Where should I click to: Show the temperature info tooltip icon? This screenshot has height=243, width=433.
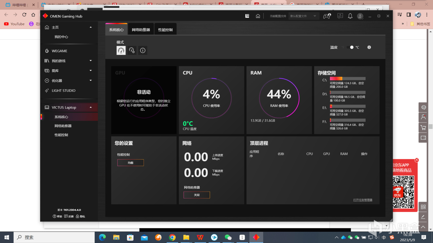tap(369, 47)
